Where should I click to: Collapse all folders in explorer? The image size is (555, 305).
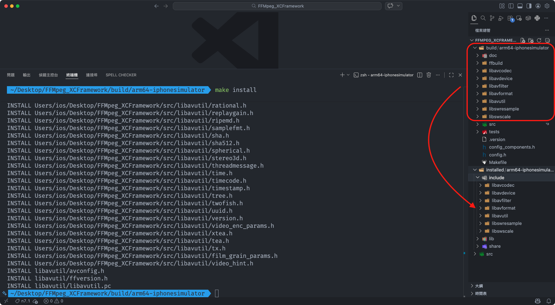pos(547,40)
